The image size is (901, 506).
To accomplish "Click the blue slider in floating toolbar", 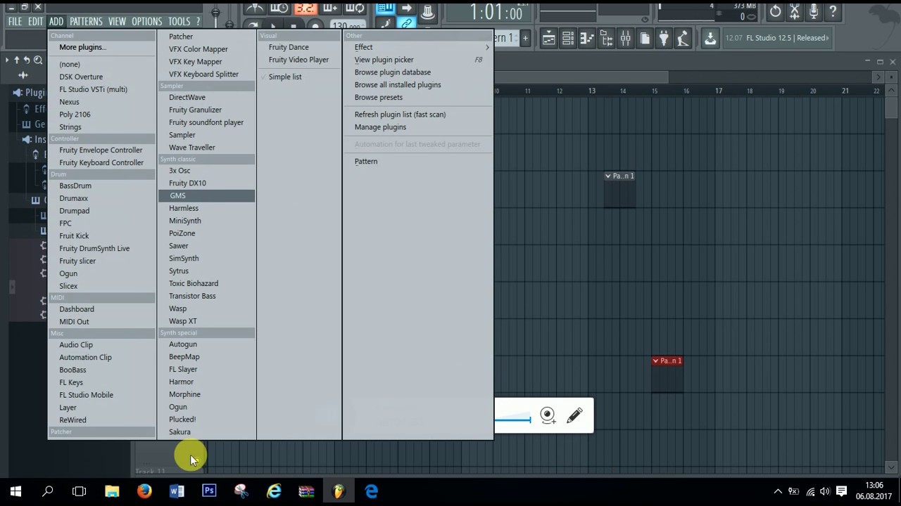I will pos(513,420).
